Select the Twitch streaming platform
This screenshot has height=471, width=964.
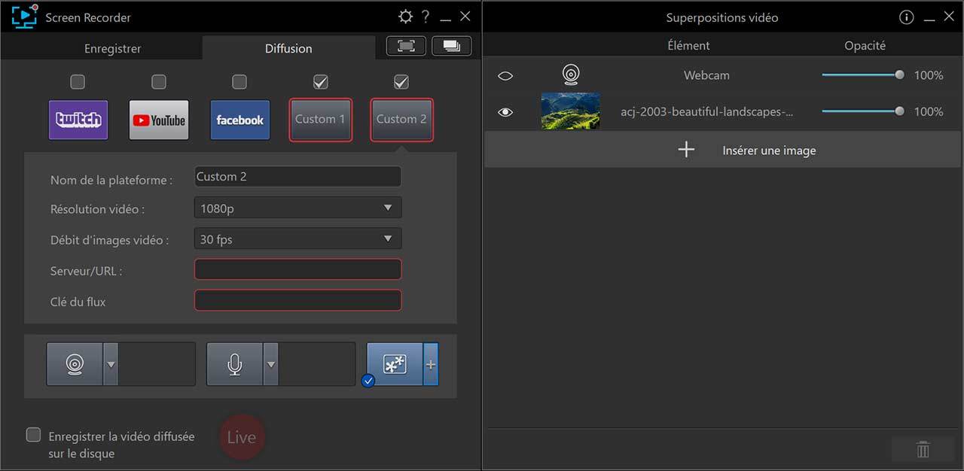78,120
